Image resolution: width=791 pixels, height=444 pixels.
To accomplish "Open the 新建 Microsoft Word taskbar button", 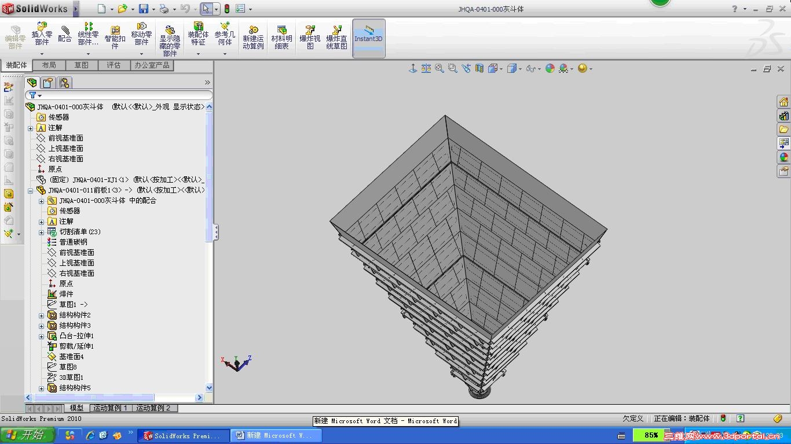I will 276,435.
